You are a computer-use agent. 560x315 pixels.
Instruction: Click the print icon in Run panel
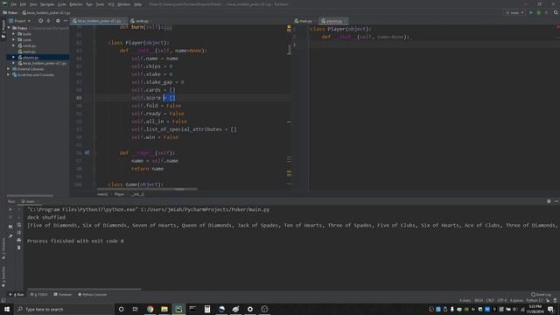click(x=19, y=240)
